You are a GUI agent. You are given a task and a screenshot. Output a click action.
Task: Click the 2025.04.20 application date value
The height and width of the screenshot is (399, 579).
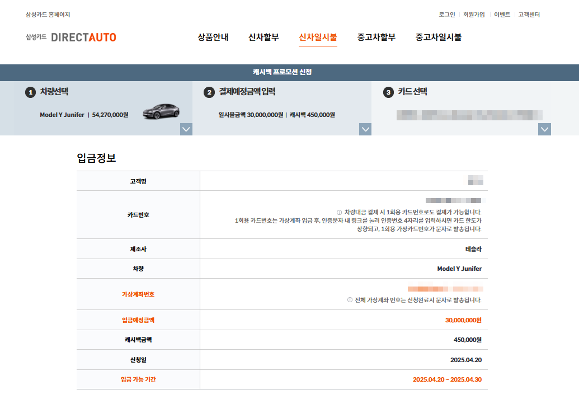[x=466, y=360]
